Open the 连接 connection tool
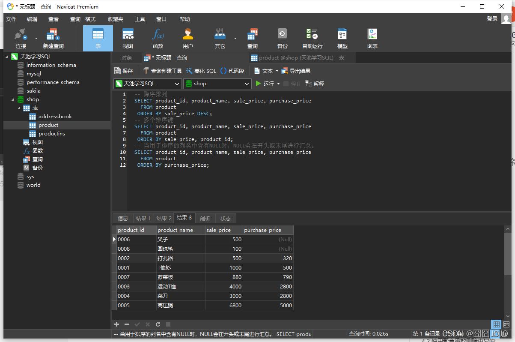515x342 pixels. (x=21, y=38)
